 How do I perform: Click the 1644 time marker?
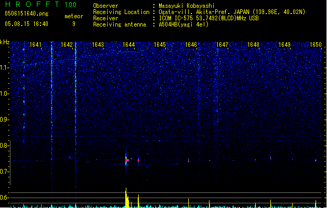click(x=129, y=45)
